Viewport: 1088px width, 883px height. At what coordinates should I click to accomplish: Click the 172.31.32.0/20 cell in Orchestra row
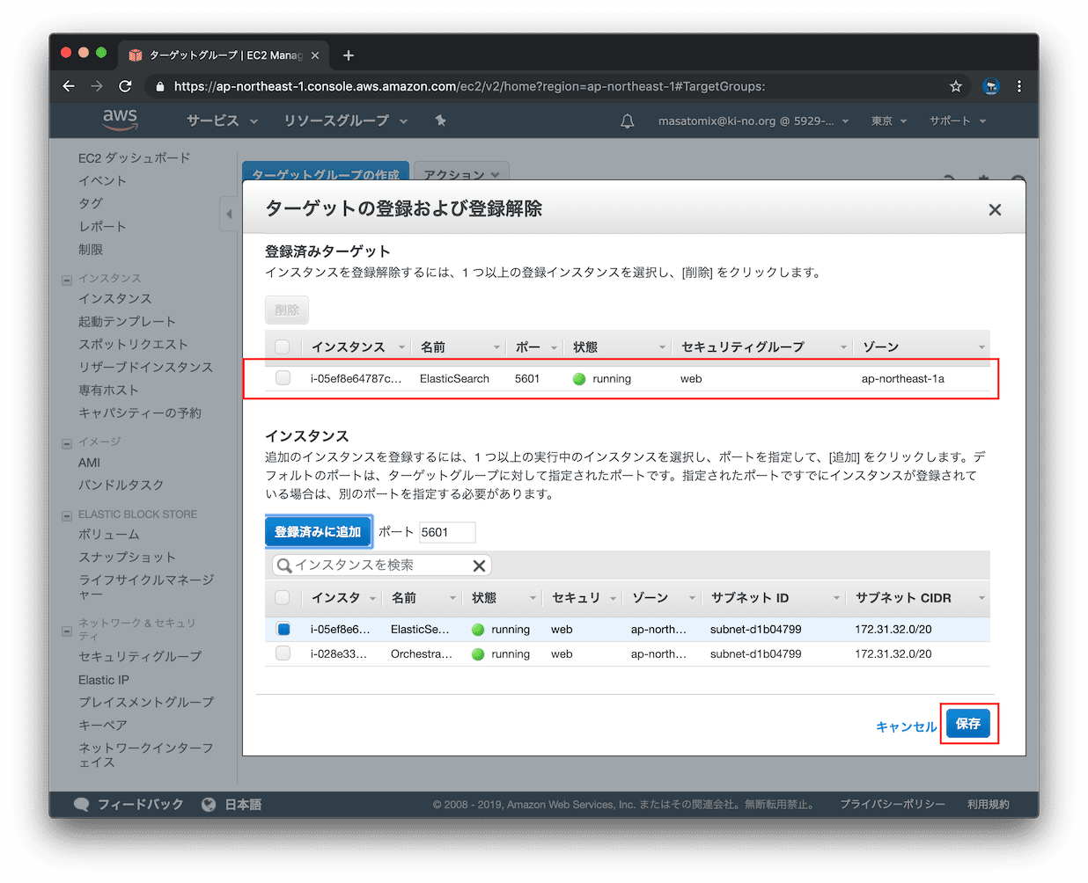point(893,653)
